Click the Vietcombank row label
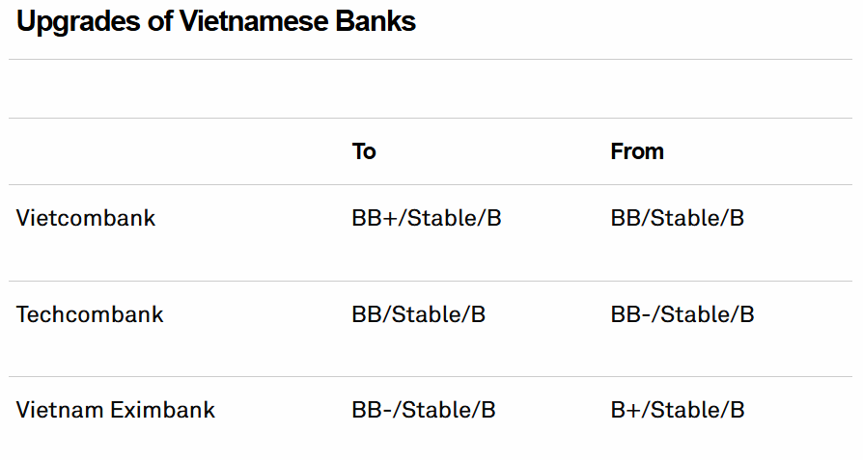Screen dimensions: 863x460 pyautogui.click(x=86, y=217)
